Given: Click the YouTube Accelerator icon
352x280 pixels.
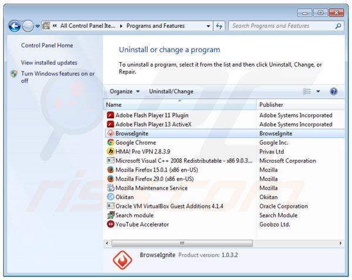Looking at the screenshot, I should [x=110, y=224].
